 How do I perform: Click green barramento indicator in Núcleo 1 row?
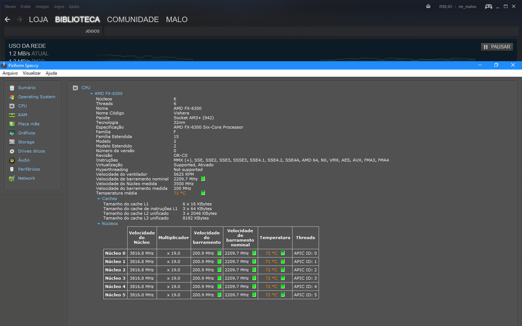pos(219,261)
